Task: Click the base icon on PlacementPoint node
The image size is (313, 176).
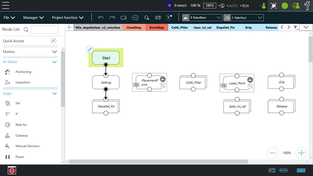Action: pyautogui.click(x=163, y=79)
